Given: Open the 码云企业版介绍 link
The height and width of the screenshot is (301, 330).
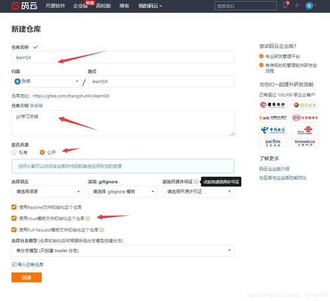Looking at the screenshot, I should tap(274, 169).
